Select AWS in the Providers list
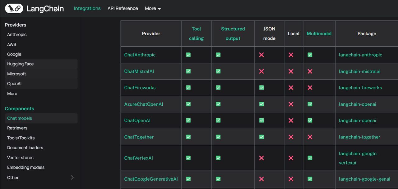This screenshot has height=189, width=398. coord(12,44)
